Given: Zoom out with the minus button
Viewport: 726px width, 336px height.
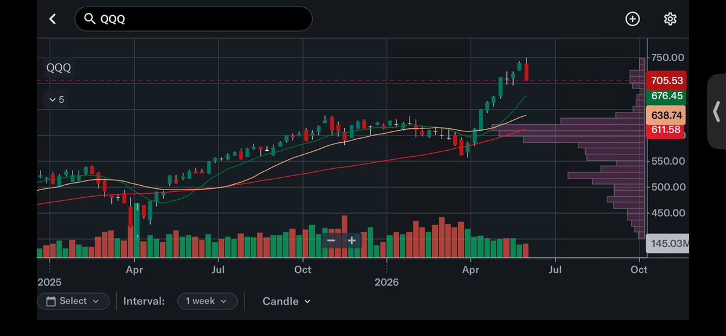Looking at the screenshot, I should coord(331,240).
